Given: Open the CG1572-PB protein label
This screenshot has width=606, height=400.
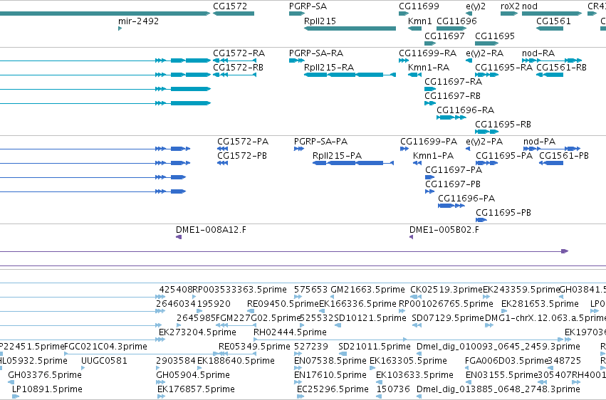Looking at the screenshot, I should tap(242, 156).
